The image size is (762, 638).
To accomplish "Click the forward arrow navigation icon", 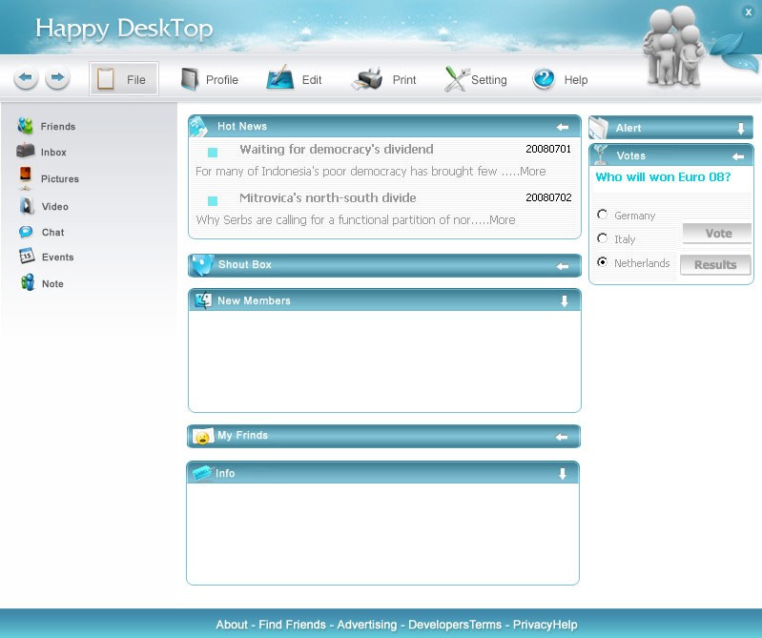I will [x=57, y=78].
